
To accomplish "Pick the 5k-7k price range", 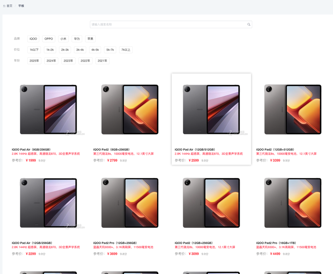I will 110,50.
